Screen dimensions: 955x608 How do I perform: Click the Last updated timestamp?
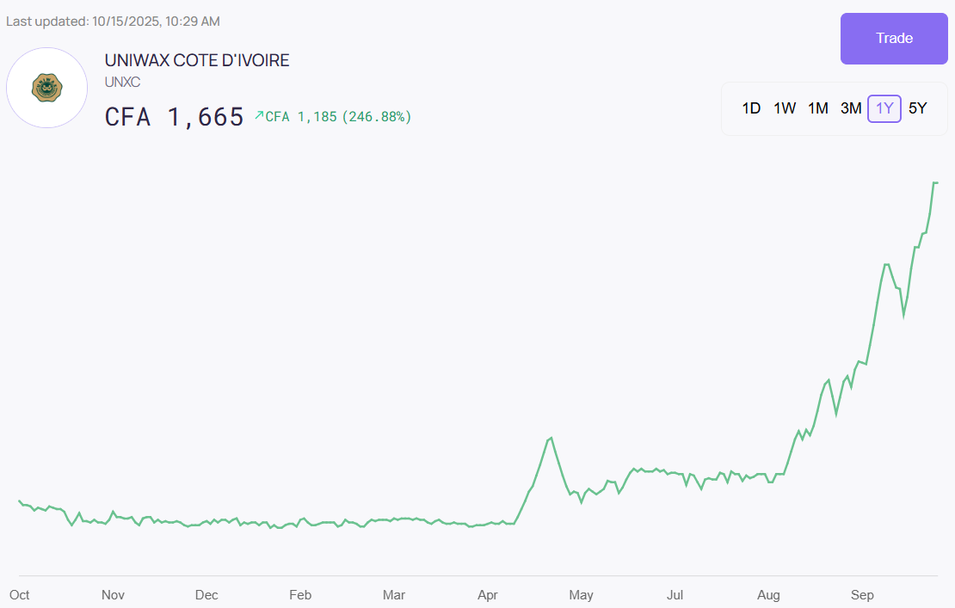click(113, 21)
